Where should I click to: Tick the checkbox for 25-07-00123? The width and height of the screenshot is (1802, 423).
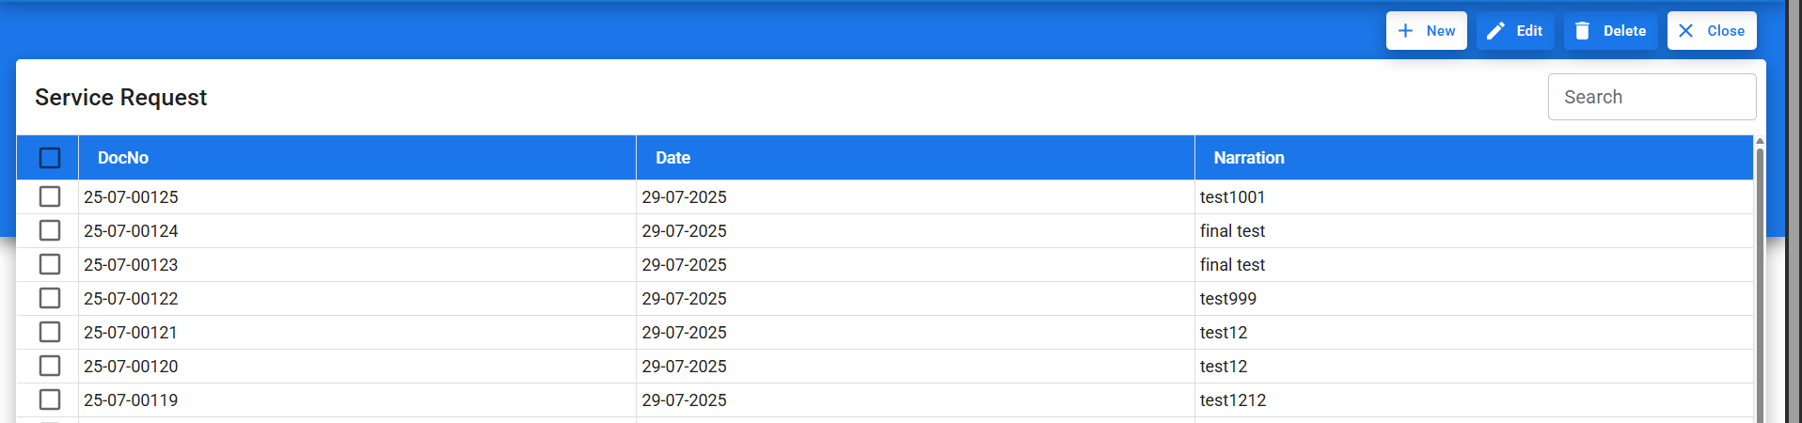tap(50, 264)
